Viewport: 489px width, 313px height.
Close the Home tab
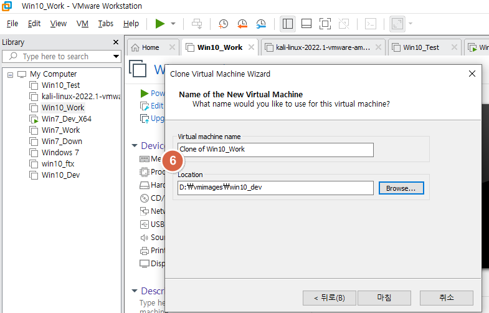(172, 47)
